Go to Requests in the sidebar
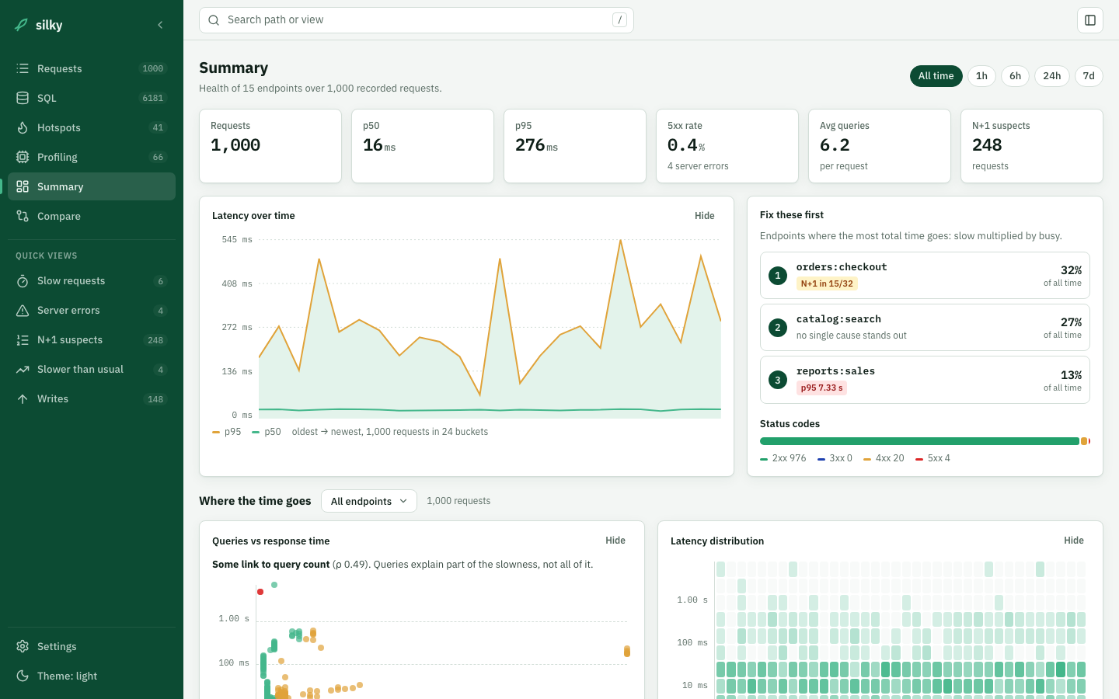 92,68
